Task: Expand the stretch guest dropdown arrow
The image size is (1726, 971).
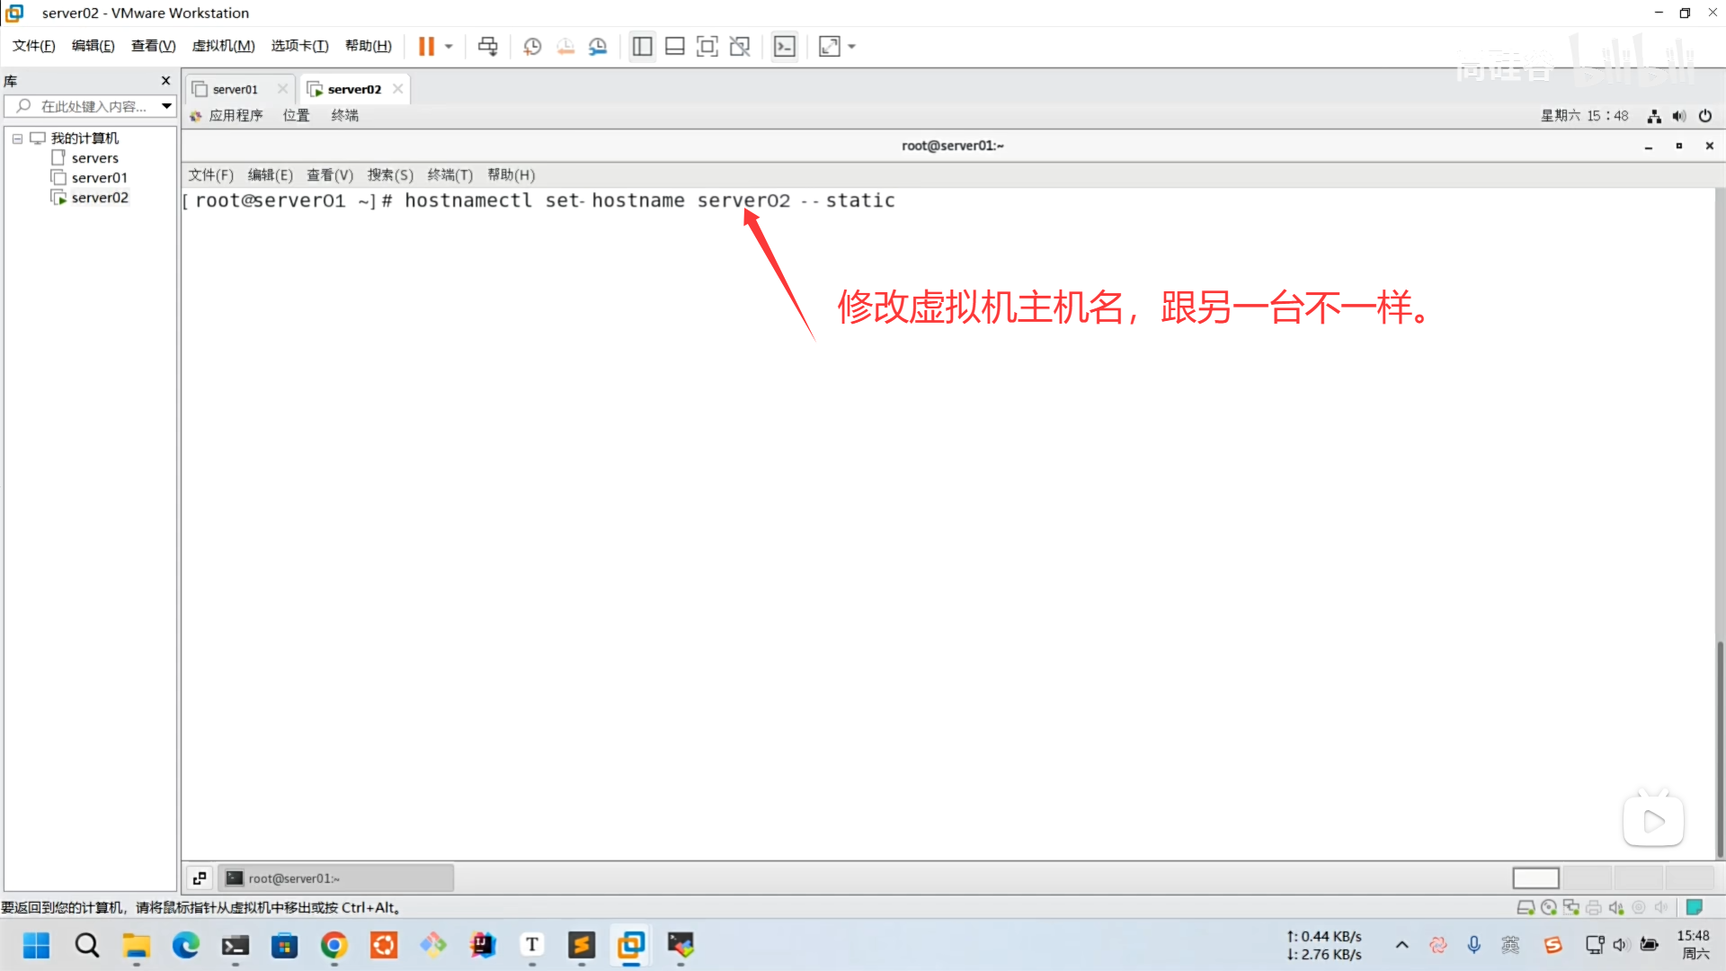Action: (852, 46)
